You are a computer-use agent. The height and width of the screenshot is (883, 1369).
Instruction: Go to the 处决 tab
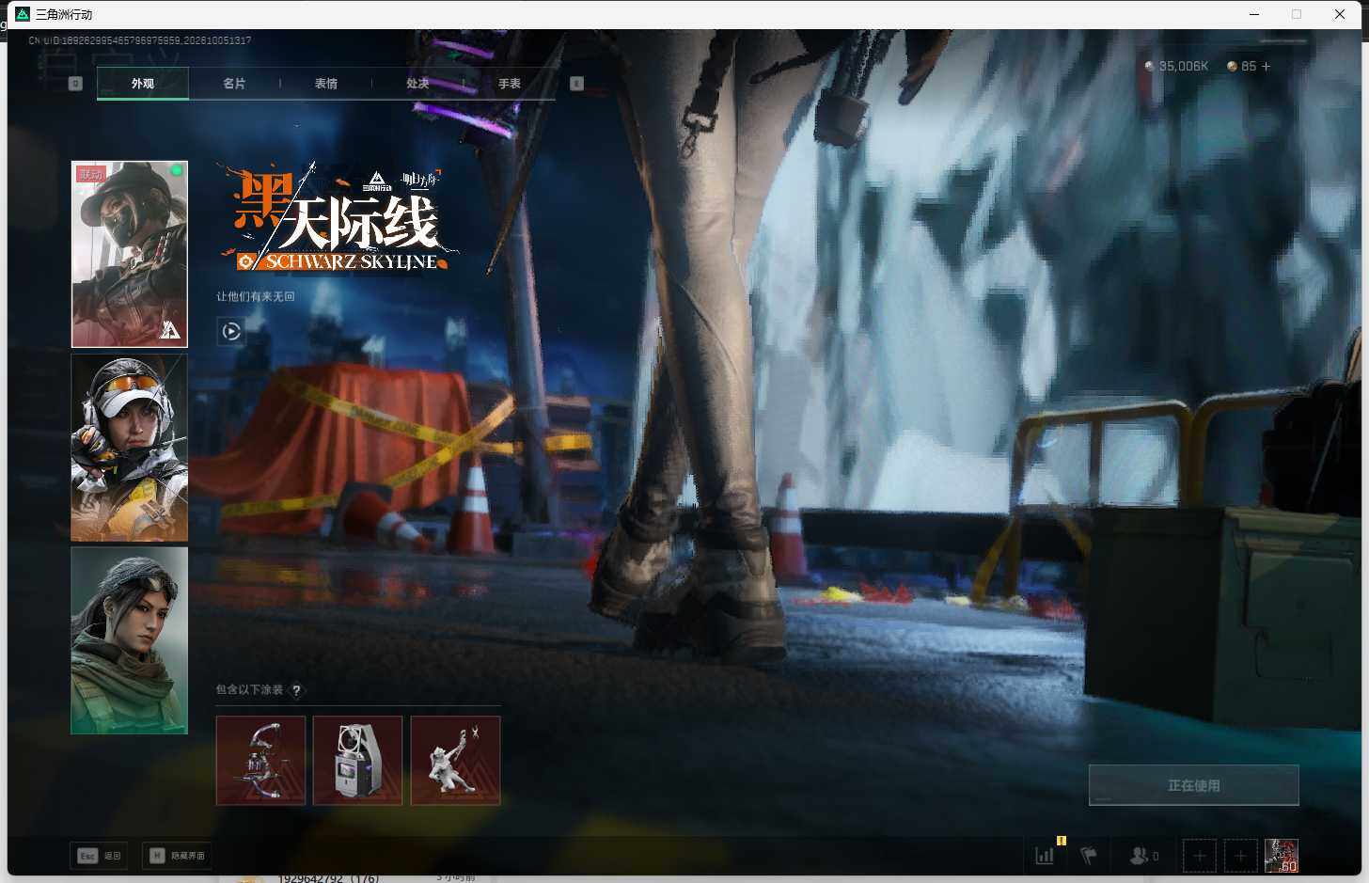click(417, 84)
